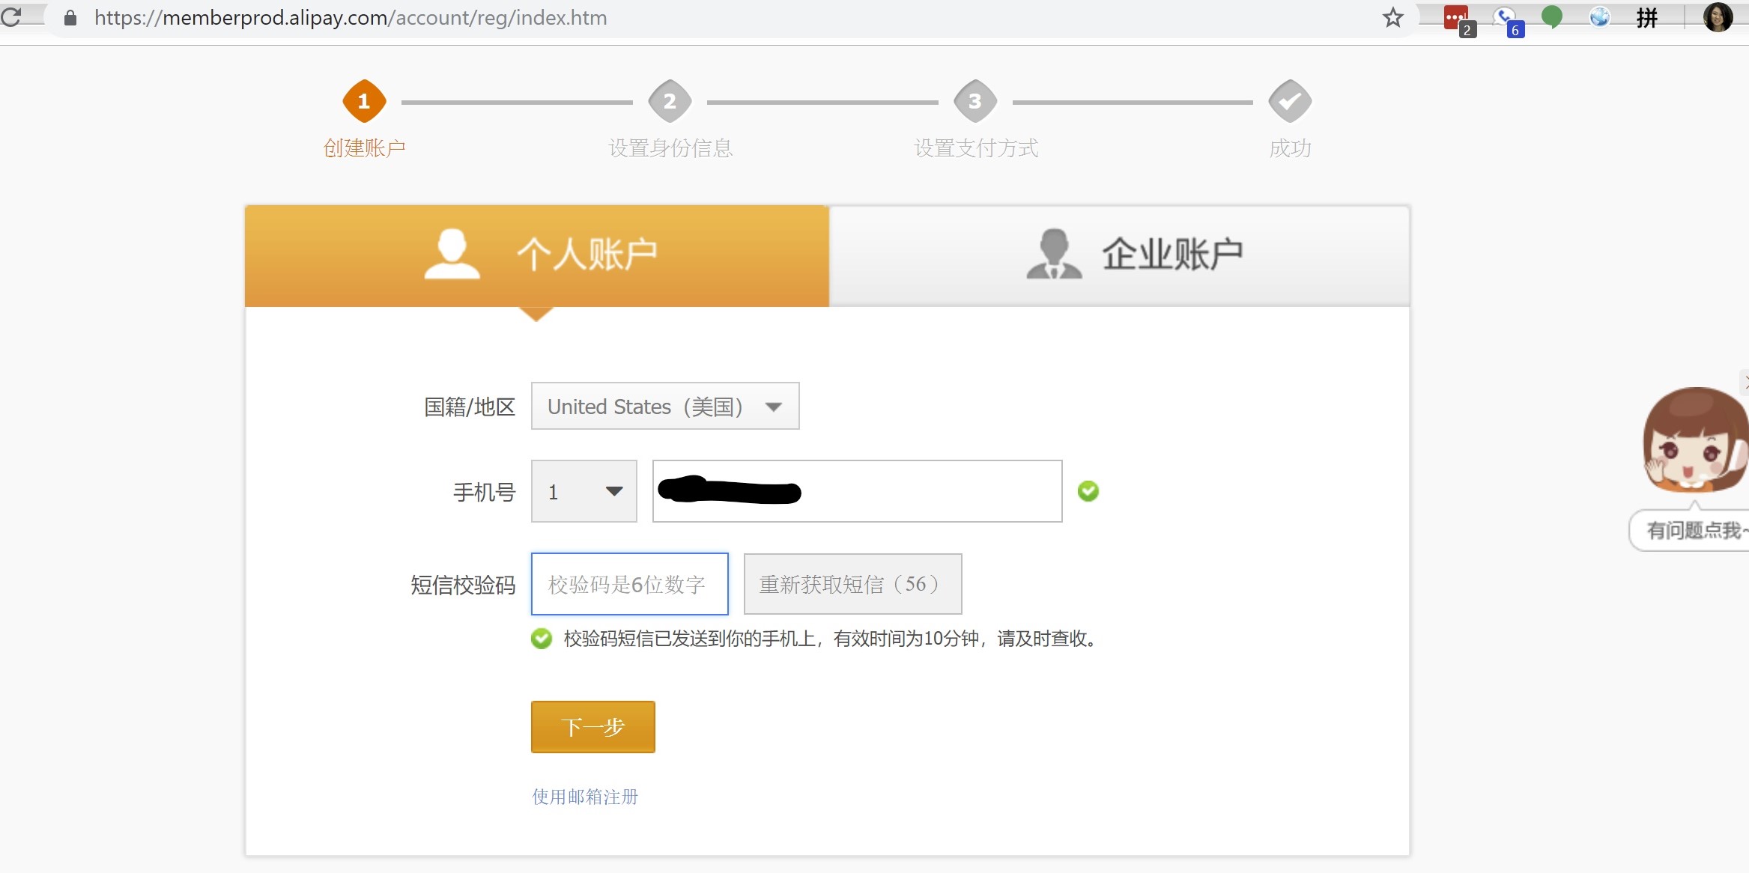The height and width of the screenshot is (873, 1749).
Task: Click the 国籍/地区 field label
Action: (x=470, y=407)
